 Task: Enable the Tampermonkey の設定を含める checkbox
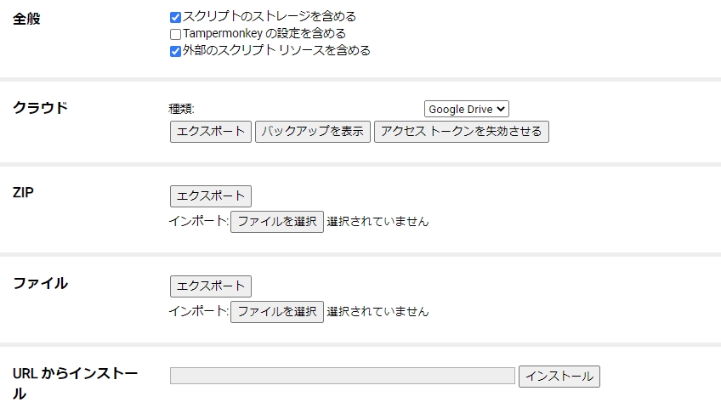point(175,35)
